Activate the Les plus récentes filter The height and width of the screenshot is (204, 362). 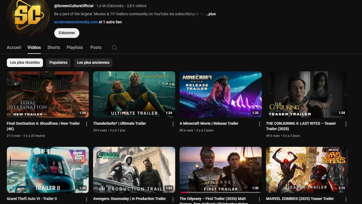point(25,62)
